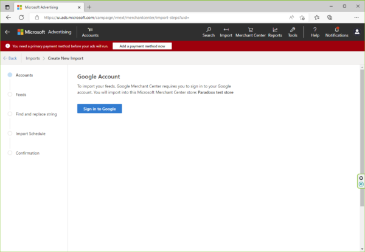
Task: Select the Import Schedule step
Action: [30, 134]
